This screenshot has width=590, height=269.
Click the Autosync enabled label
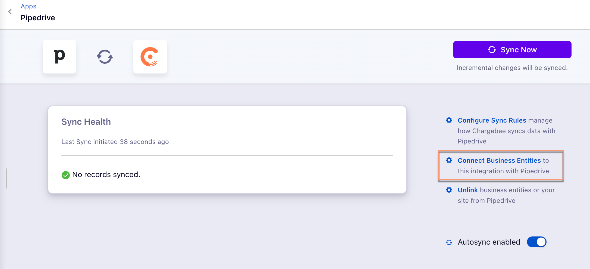coord(489,242)
